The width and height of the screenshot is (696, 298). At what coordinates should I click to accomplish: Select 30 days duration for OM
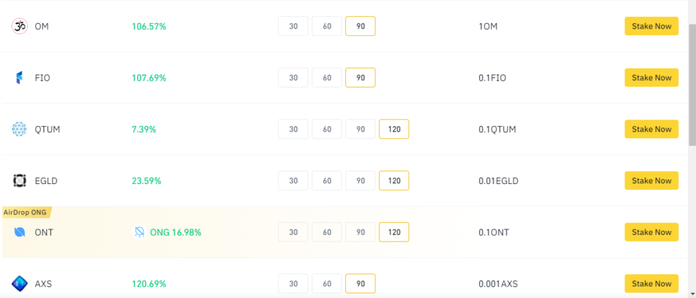[x=293, y=26]
